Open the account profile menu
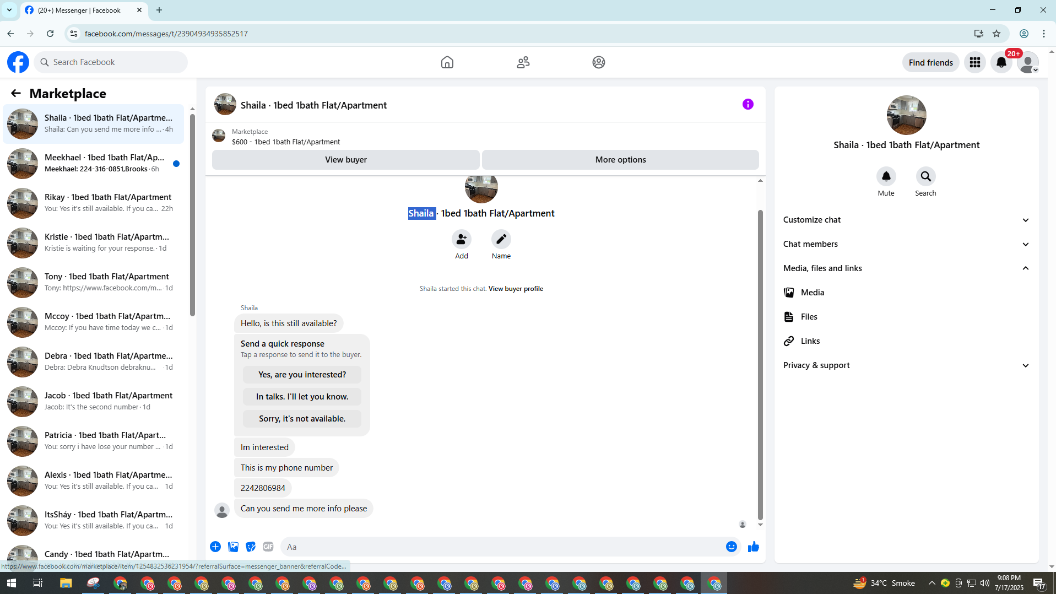 (x=1028, y=62)
